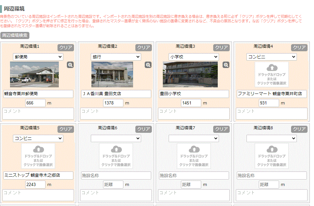
Task: Click コメント box in 周辺環境1
Action: pos(38,114)
